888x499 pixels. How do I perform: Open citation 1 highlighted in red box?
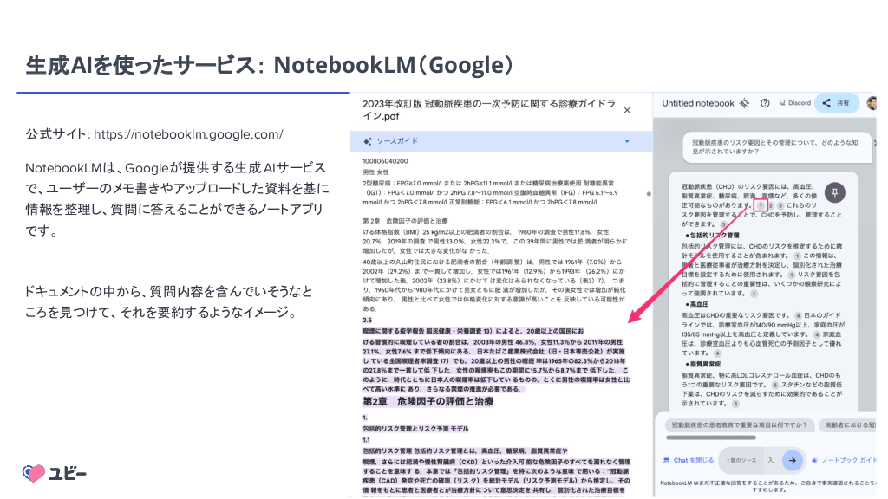pos(760,206)
